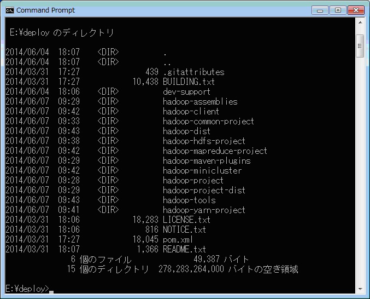Click the vertical scrollbar thumb

pyautogui.click(x=360, y=45)
